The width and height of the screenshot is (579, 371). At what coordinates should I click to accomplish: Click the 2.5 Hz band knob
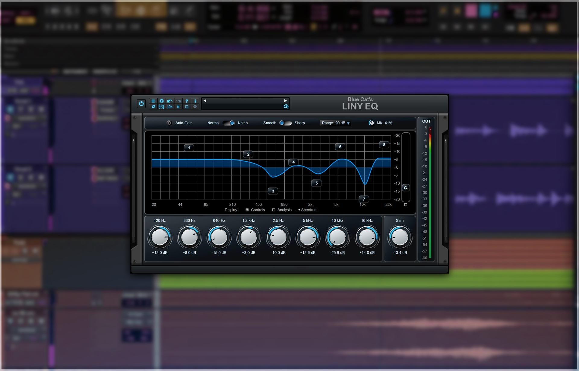pos(278,237)
